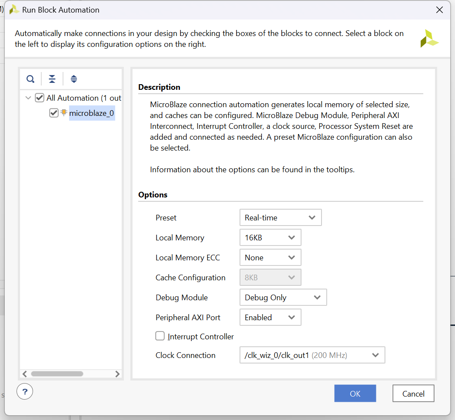Click the horizontal scrollbar thumb in tree
Image resolution: width=455 pixels, height=420 pixels.
click(57, 374)
